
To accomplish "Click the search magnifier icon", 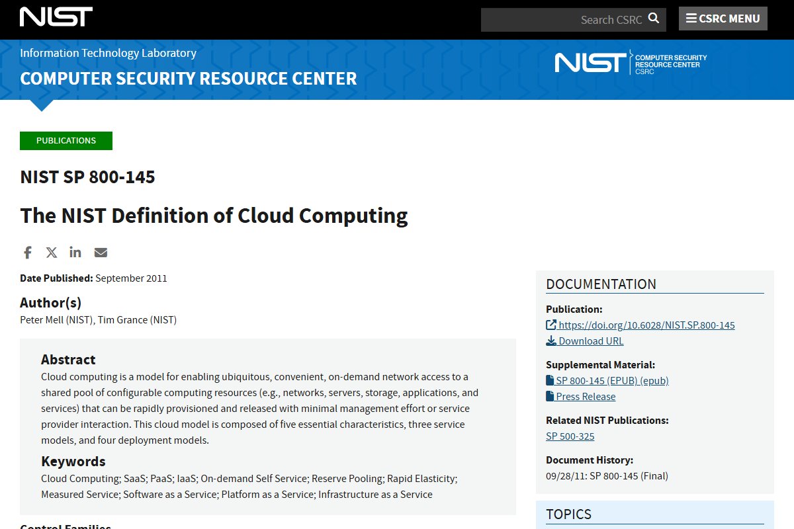I will click(x=654, y=19).
